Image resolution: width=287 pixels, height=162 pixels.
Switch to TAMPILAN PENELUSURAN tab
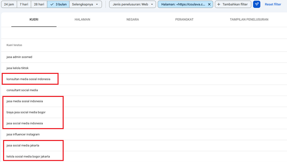click(249, 20)
